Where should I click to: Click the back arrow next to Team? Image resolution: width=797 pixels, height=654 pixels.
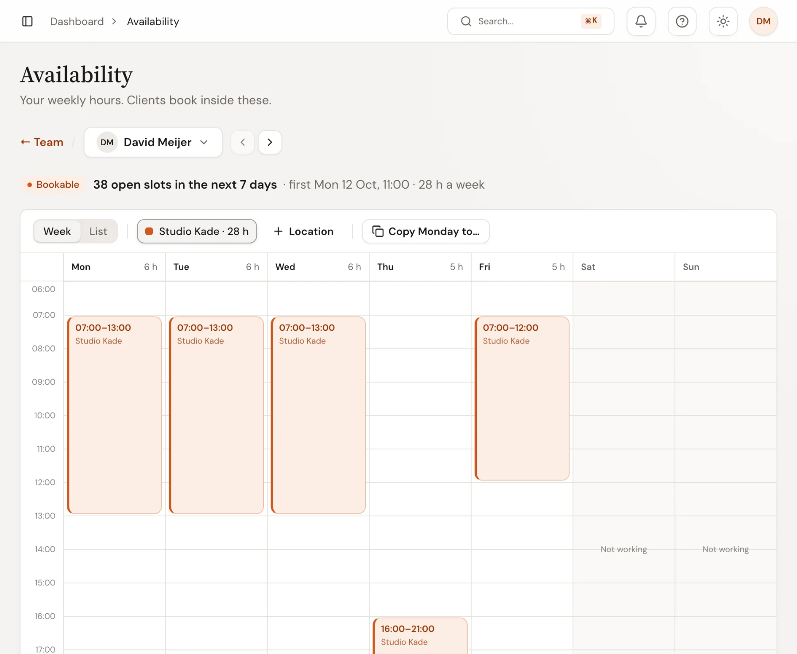[x=25, y=142]
